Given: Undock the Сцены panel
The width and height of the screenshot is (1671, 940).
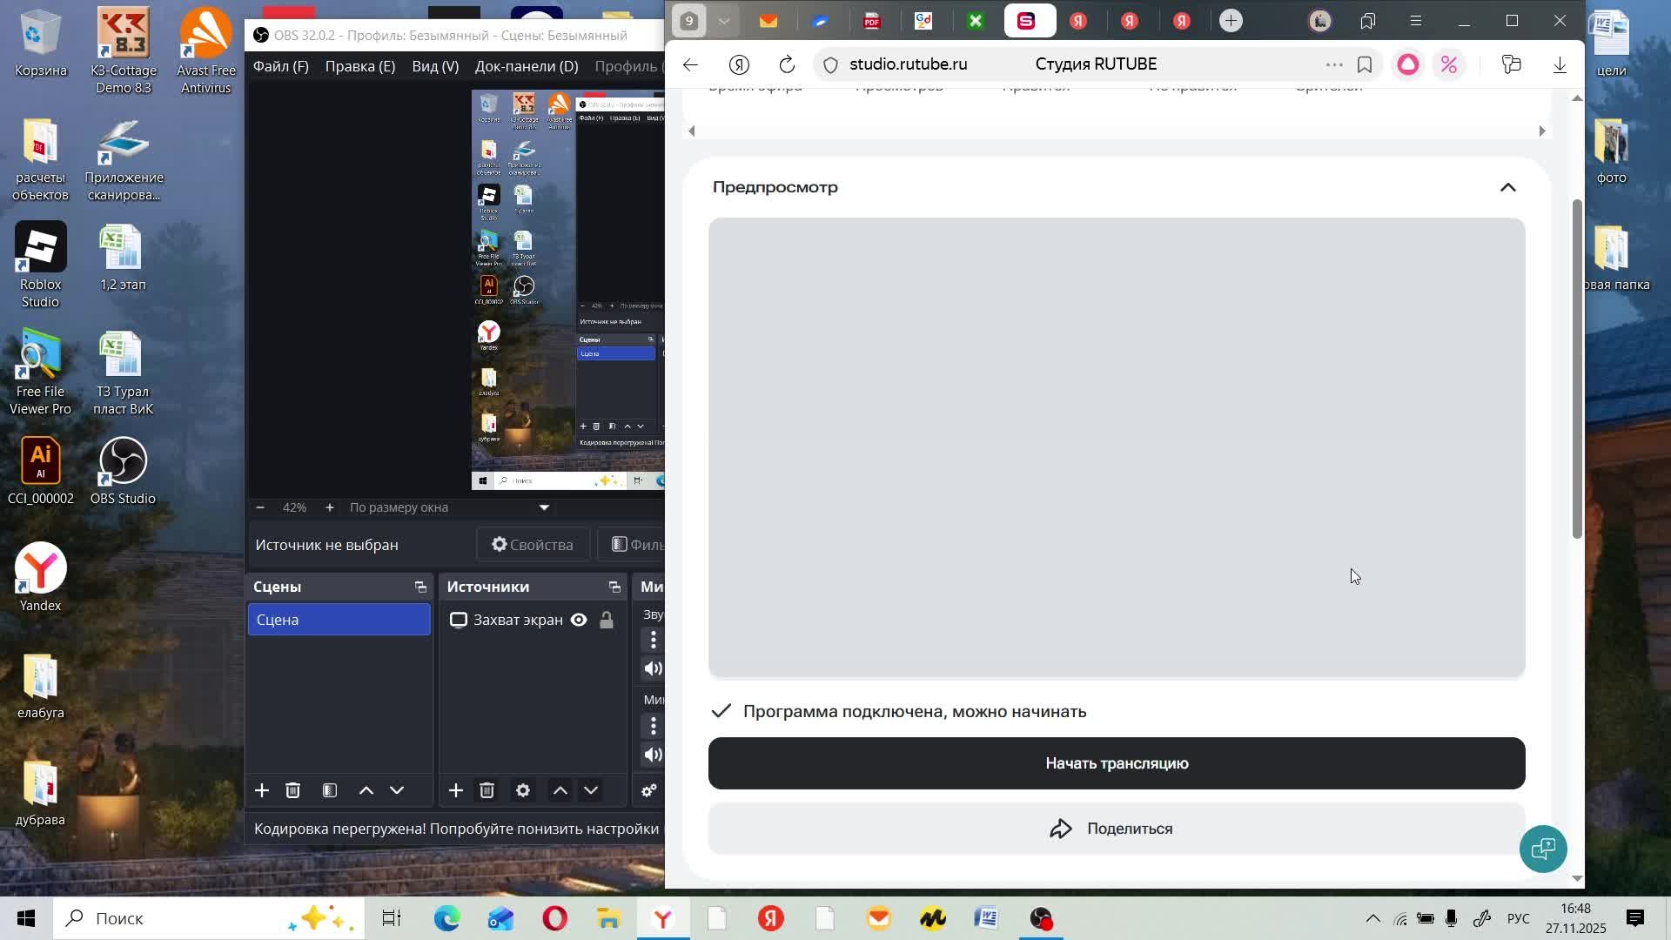Looking at the screenshot, I should [420, 587].
